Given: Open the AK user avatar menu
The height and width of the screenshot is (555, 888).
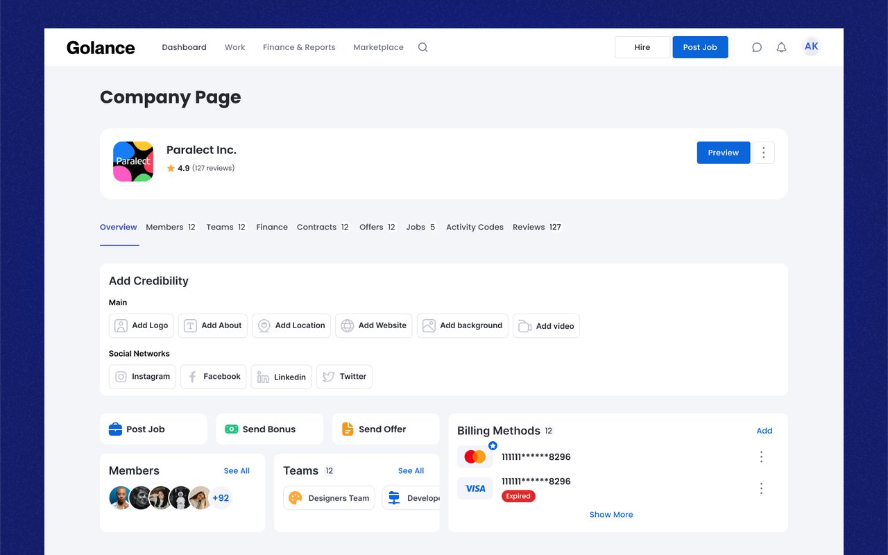Looking at the screenshot, I should (x=811, y=46).
